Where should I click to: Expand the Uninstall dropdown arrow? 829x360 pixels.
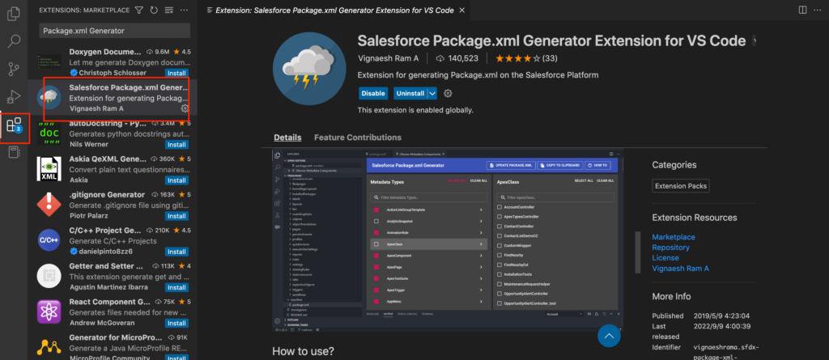[432, 94]
